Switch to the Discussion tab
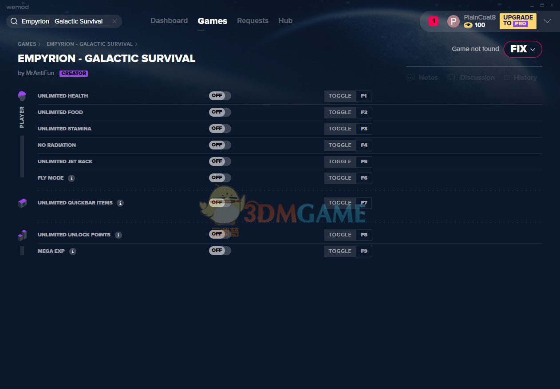The width and height of the screenshot is (560, 389). pyautogui.click(x=471, y=78)
